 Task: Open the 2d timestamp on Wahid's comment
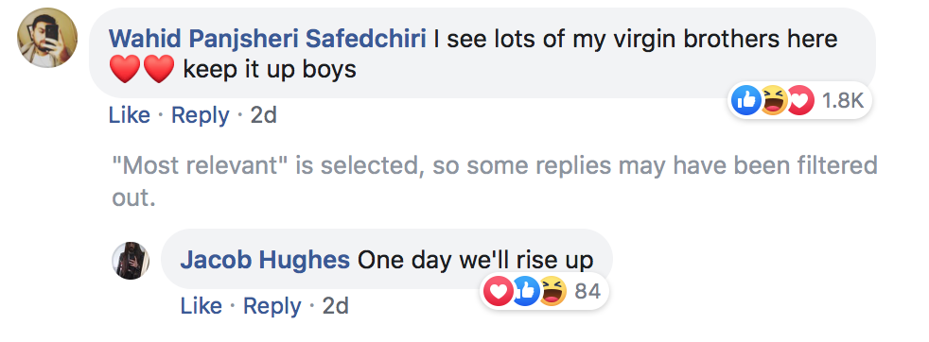coord(264,115)
